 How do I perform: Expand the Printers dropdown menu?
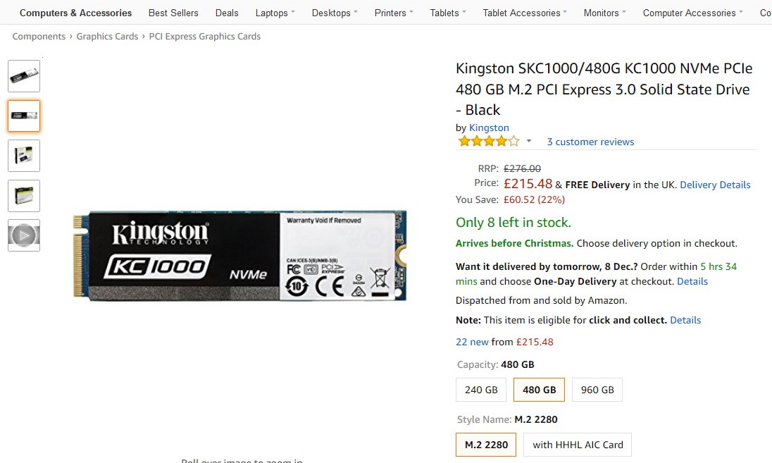[393, 13]
